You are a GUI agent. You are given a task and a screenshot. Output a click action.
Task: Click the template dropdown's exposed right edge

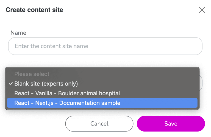201,83
